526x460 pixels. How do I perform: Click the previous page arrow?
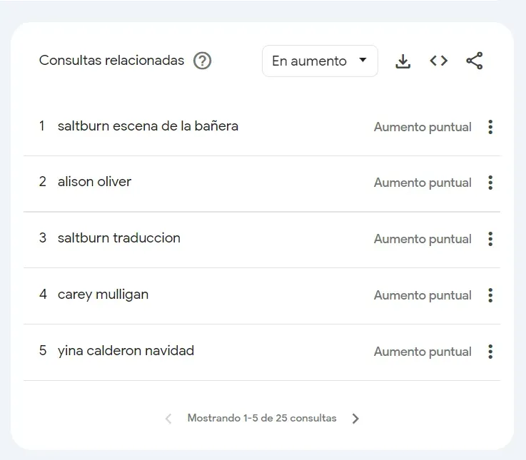pyautogui.click(x=168, y=419)
